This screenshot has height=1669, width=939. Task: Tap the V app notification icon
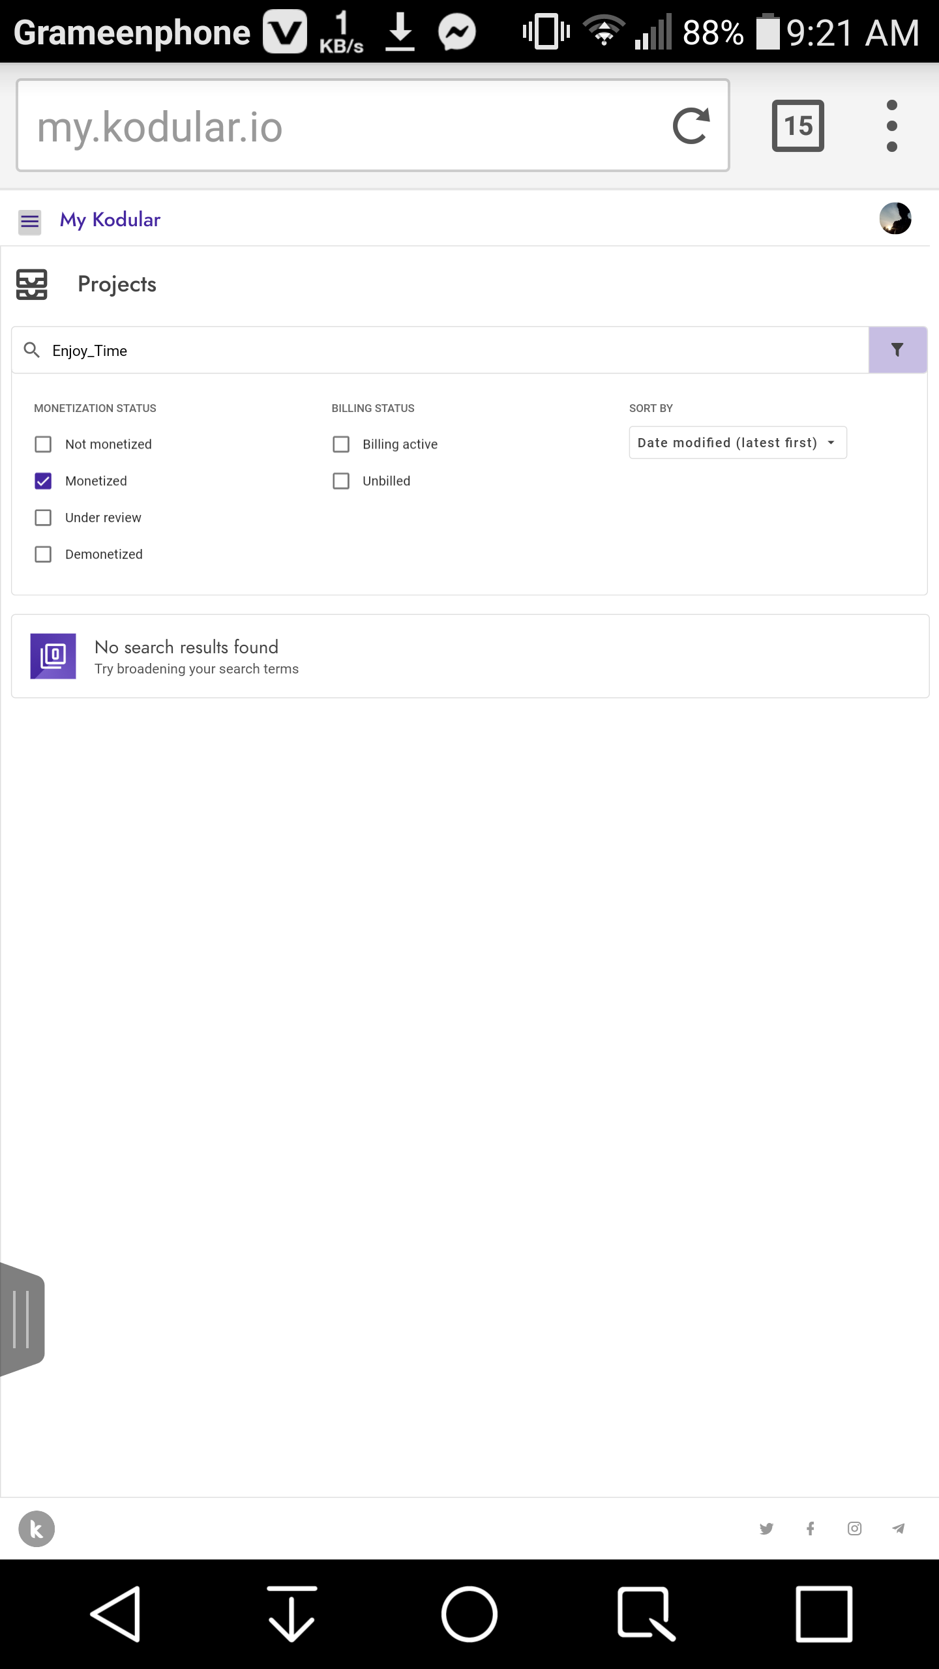coord(285,31)
